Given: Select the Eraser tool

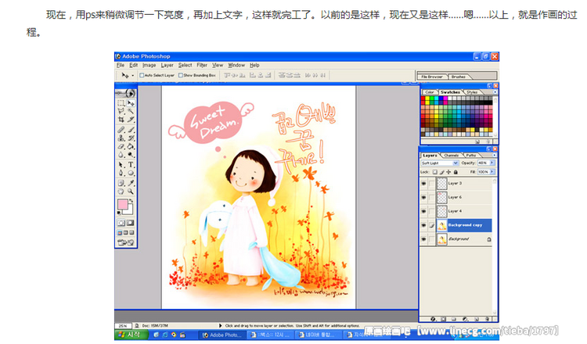Looking at the screenshot, I should click(x=121, y=146).
